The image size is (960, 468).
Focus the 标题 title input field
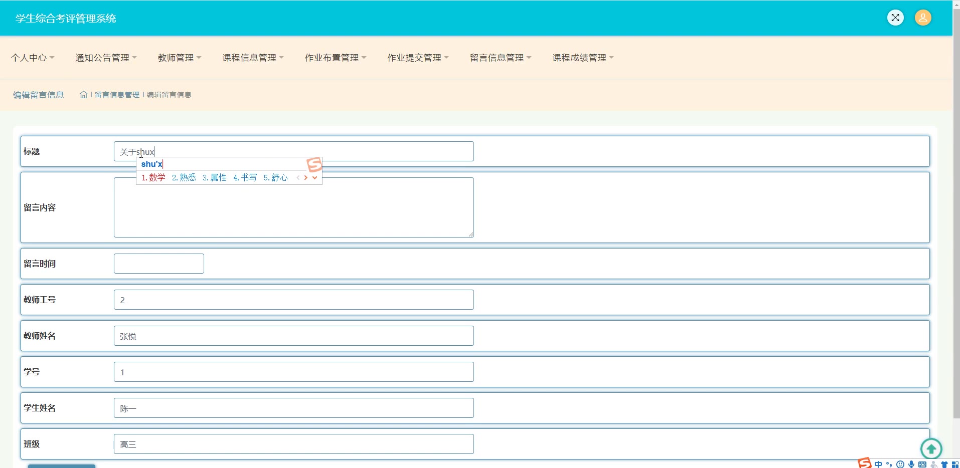(x=294, y=151)
